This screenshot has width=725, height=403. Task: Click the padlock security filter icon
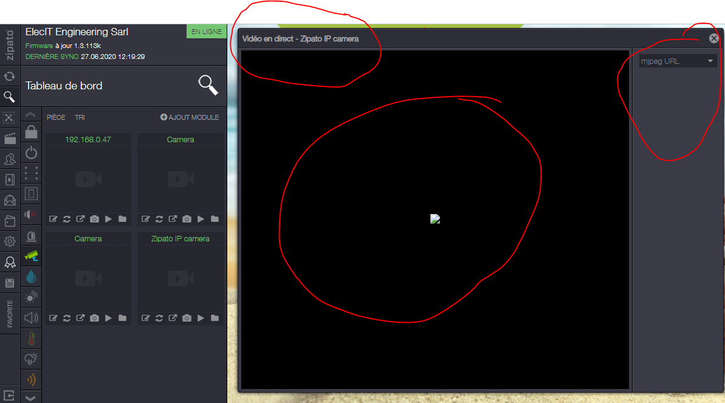pos(31,131)
